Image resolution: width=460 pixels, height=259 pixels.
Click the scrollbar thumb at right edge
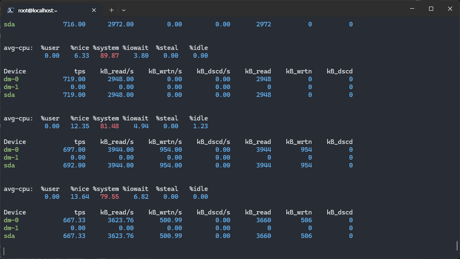[458, 246]
